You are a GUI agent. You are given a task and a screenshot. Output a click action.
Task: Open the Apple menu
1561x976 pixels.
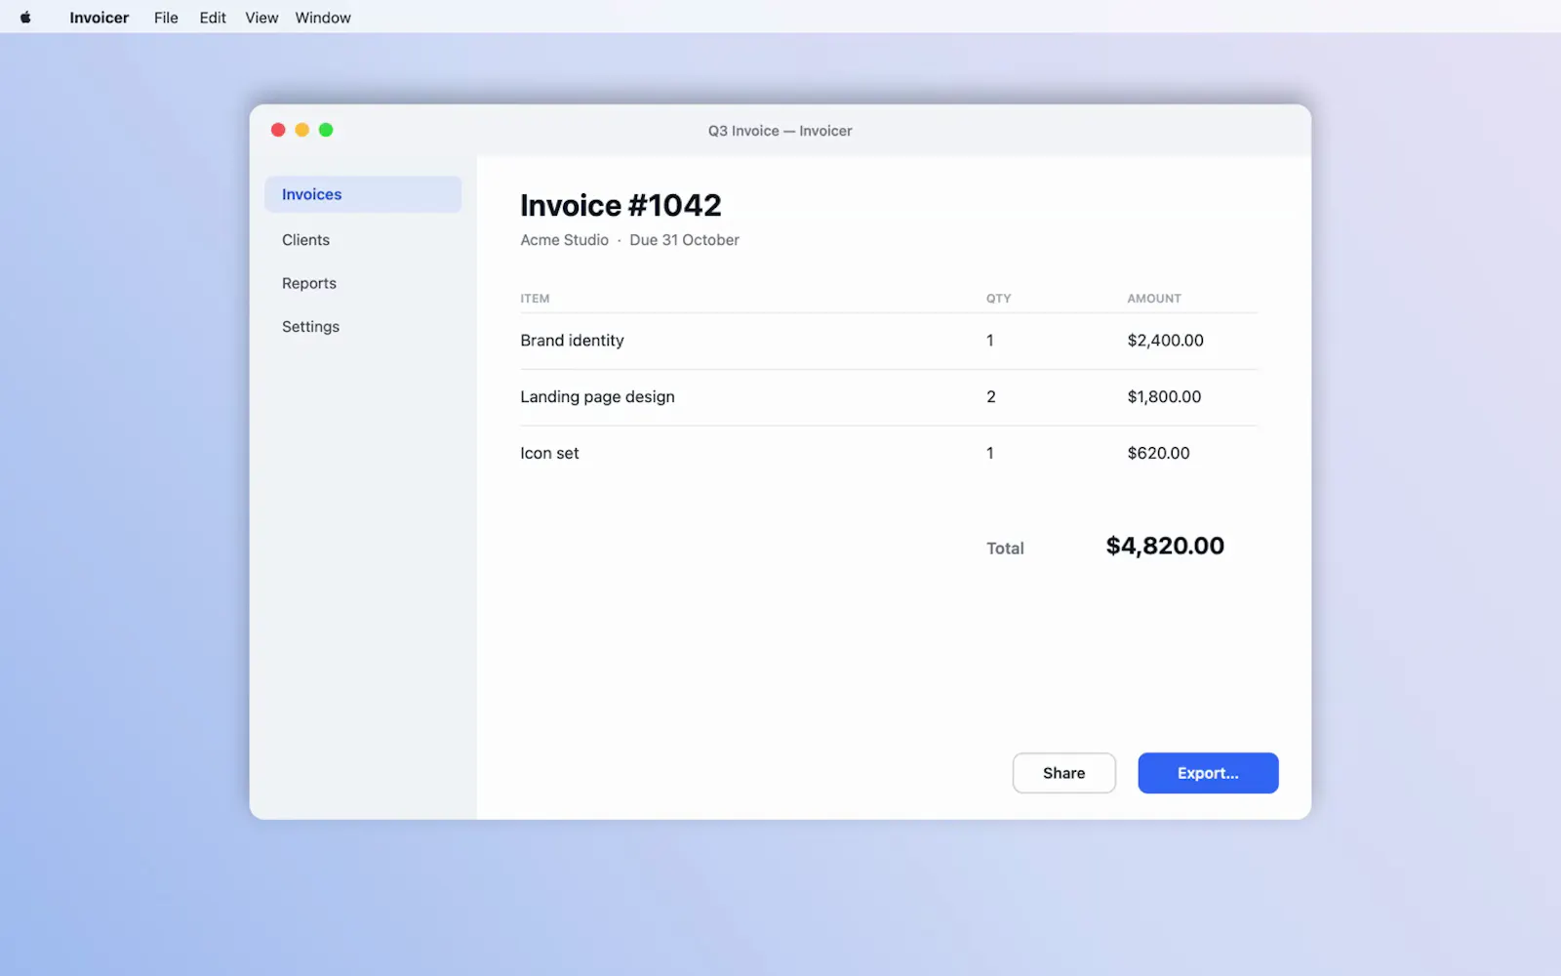(x=25, y=18)
